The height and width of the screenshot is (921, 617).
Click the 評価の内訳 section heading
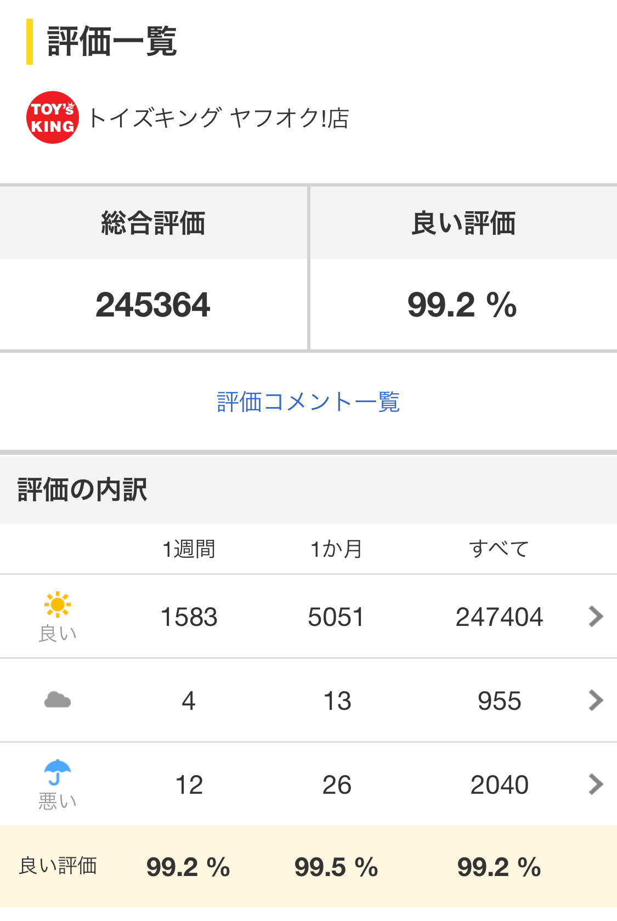[82, 490]
